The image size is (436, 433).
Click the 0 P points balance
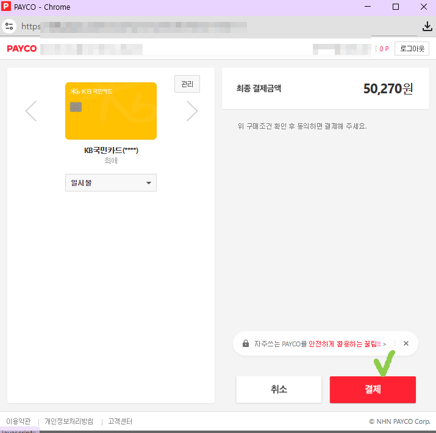(384, 49)
